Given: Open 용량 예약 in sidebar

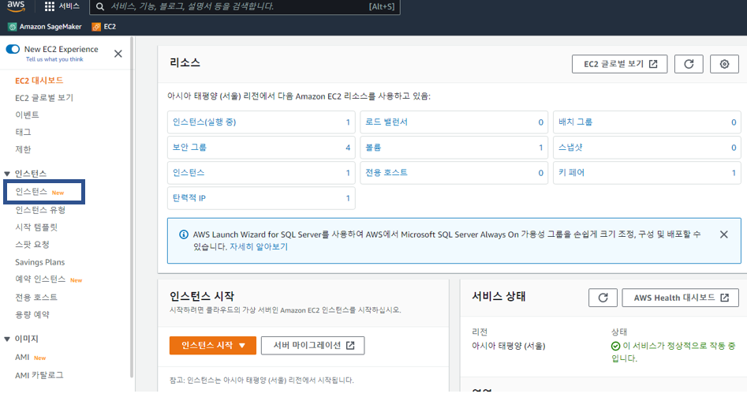Looking at the screenshot, I should [x=32, y=314].
